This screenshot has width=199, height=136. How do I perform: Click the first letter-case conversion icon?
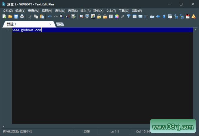coord(176,17)
